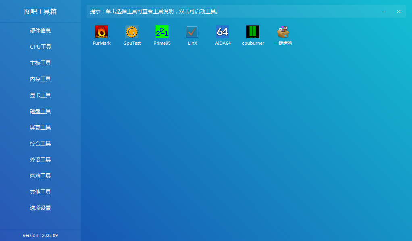The image size is (412, 241).
Task: Select the cpuburner stress tool
Action: pyautogui.click(x=253, y=34)
